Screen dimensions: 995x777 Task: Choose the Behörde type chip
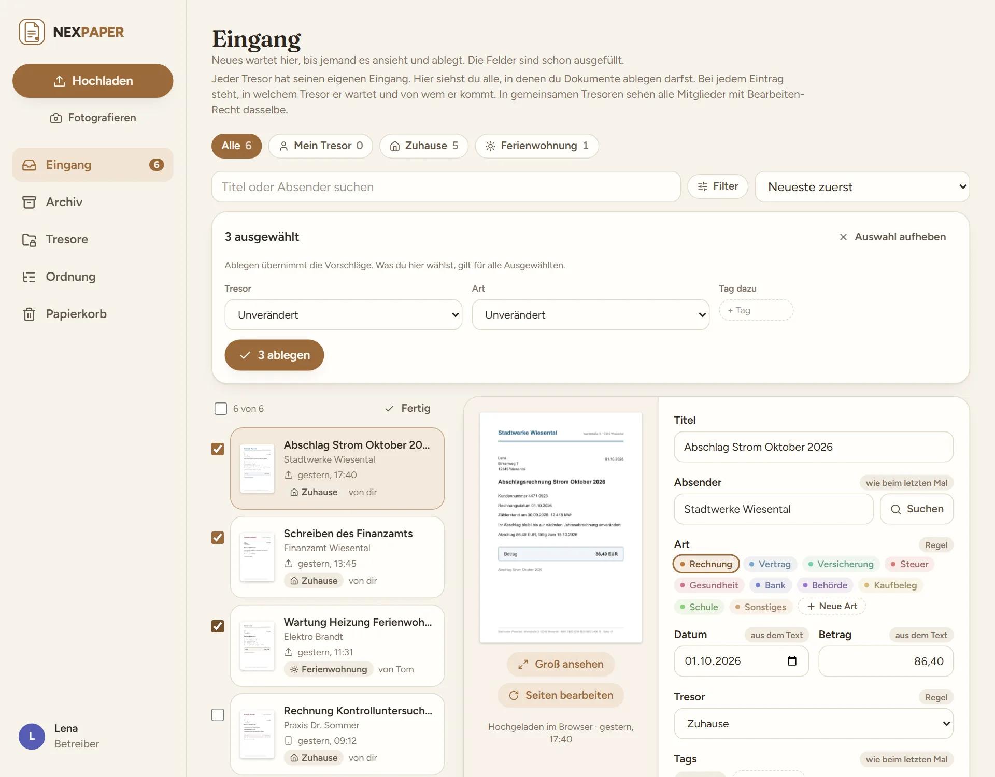coord(825,585)
